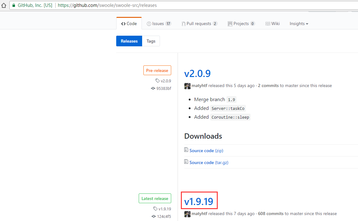Click the v2.0.9 tag link
The width and height of the screenshot is (358, 221).
coord(163,81)
